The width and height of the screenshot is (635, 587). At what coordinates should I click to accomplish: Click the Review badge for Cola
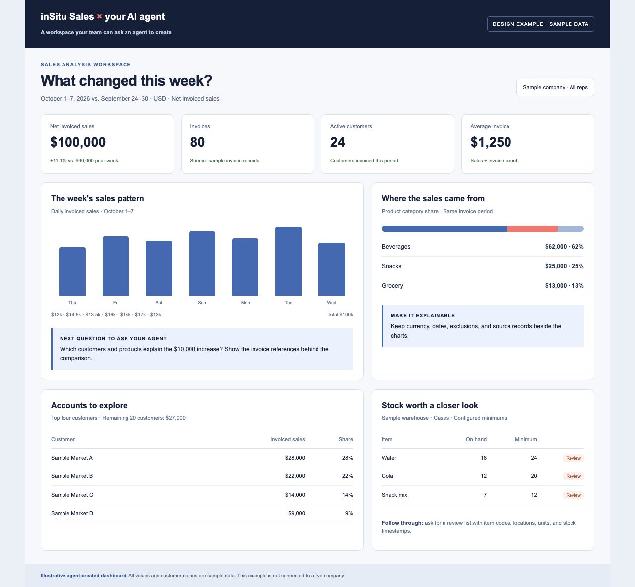(573, 476)
